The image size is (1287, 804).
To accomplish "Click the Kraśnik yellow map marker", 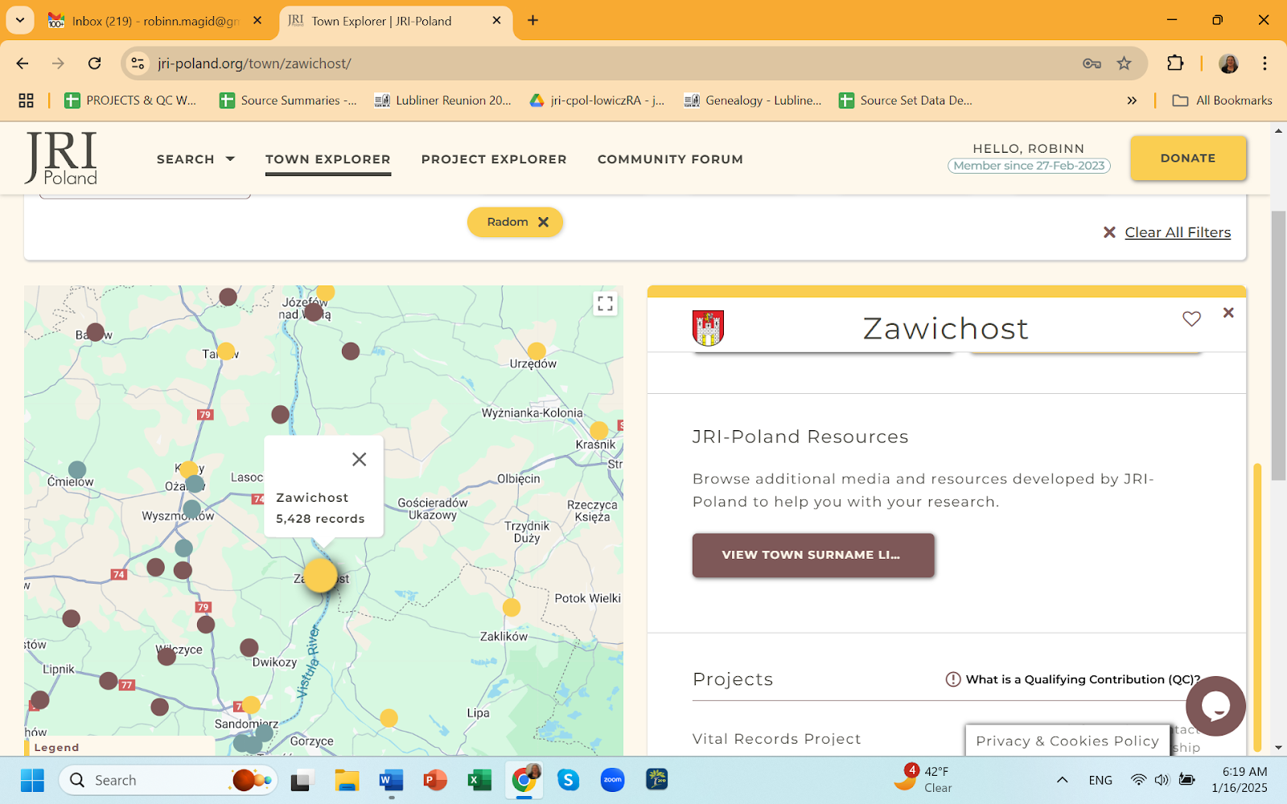I will click(x=598, y=430).
